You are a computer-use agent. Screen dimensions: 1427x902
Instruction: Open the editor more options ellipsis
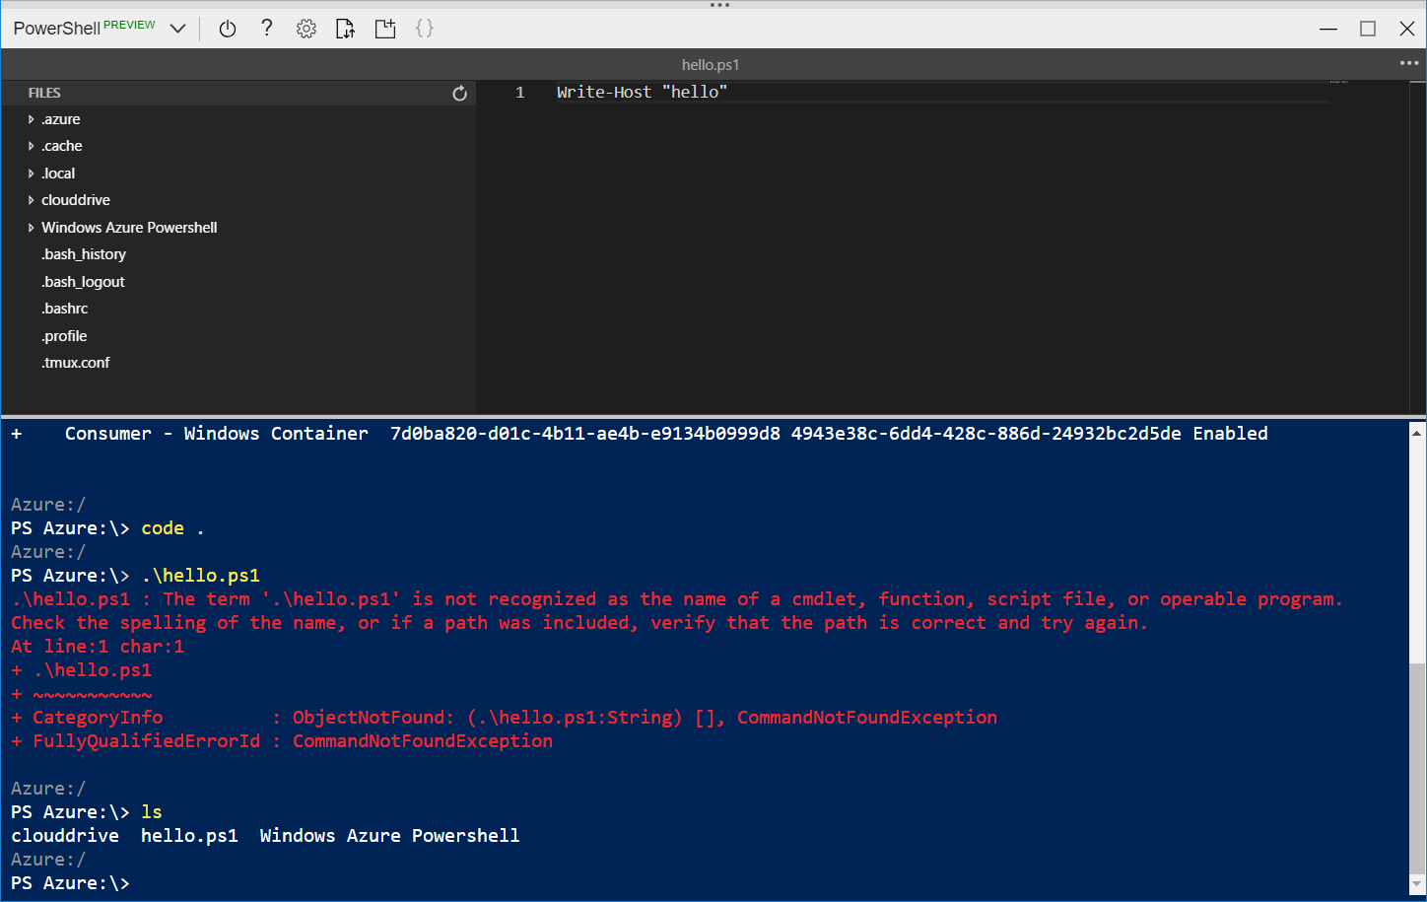click(1409, 63)
